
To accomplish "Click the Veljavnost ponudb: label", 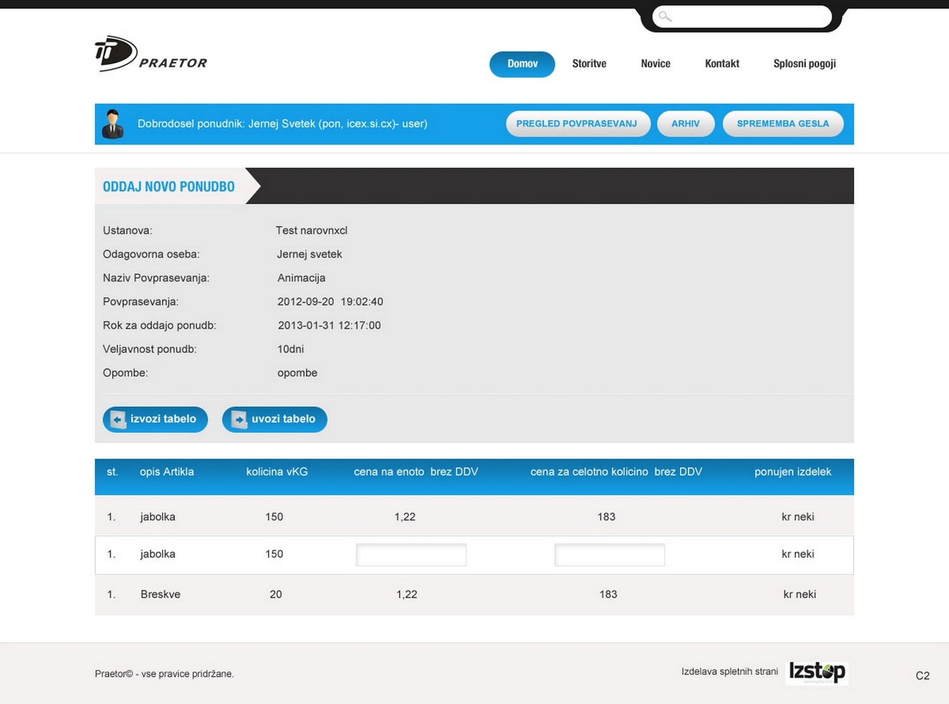I will pos(150,349).
